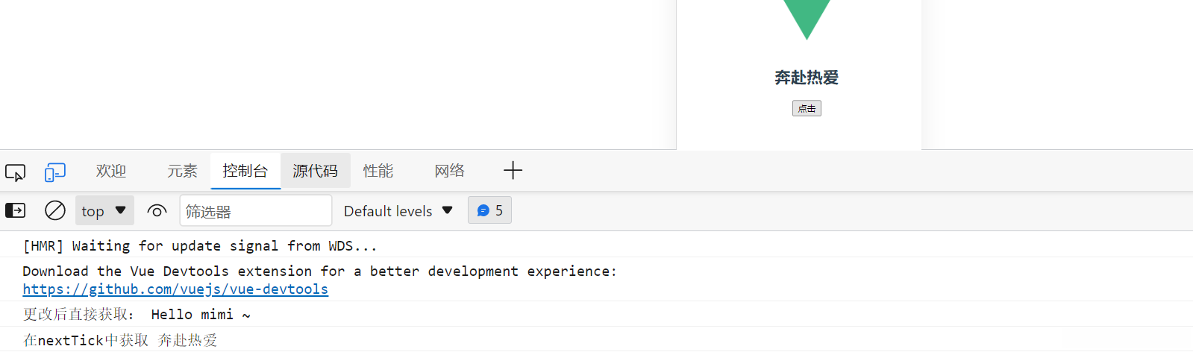Switch to the 性能 tab
This screenshot has height=355, width=1193.
coord(378,171)
